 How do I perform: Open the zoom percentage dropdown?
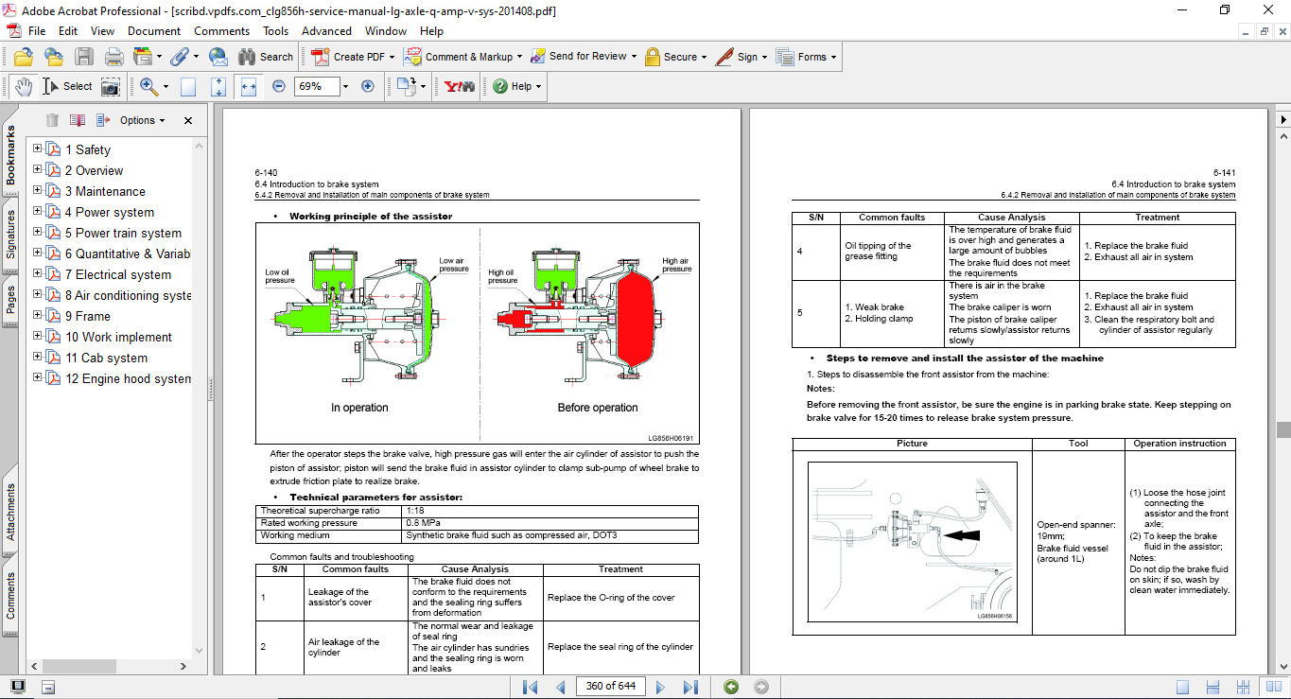pyautogui.click(x=345, y=86)
